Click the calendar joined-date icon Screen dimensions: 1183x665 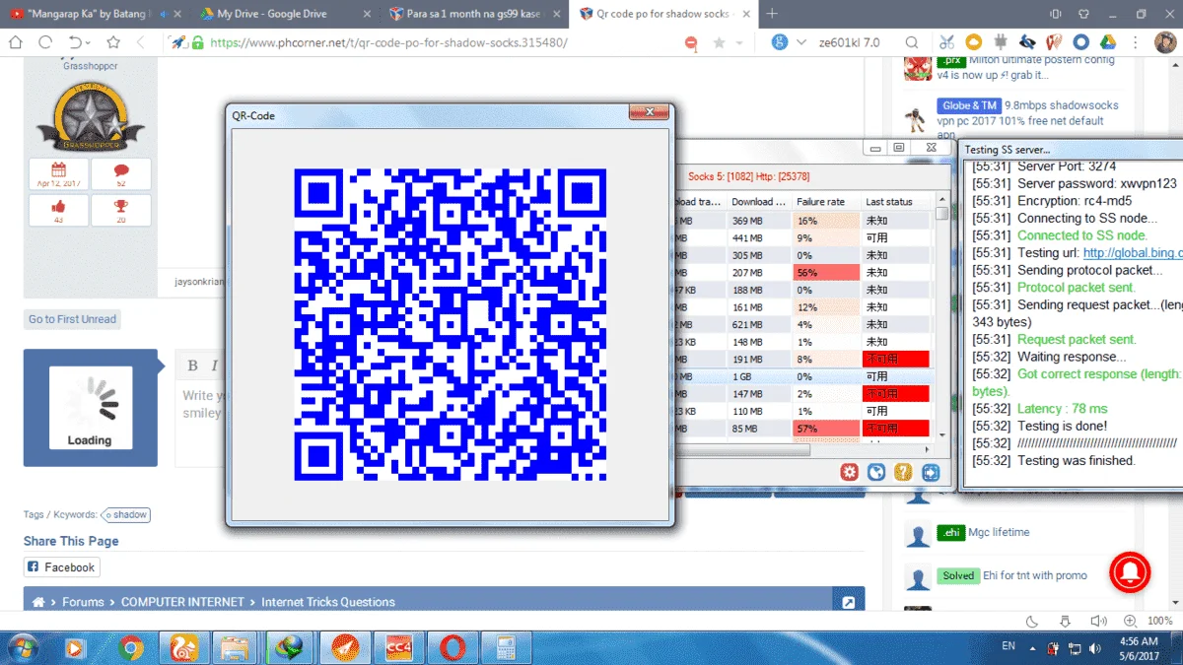[58, 169]
